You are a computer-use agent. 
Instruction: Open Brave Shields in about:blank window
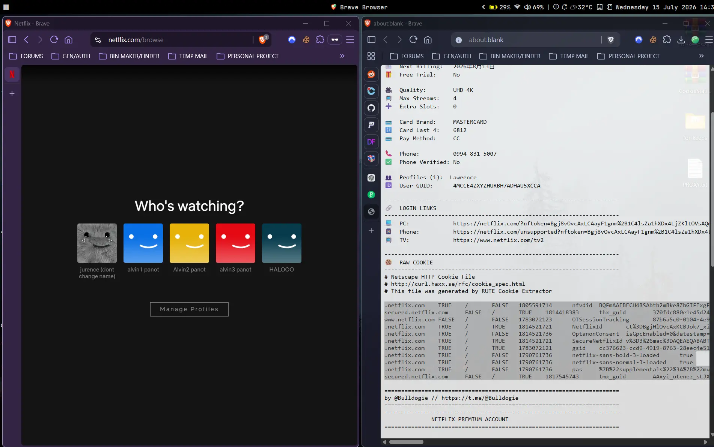611,40
